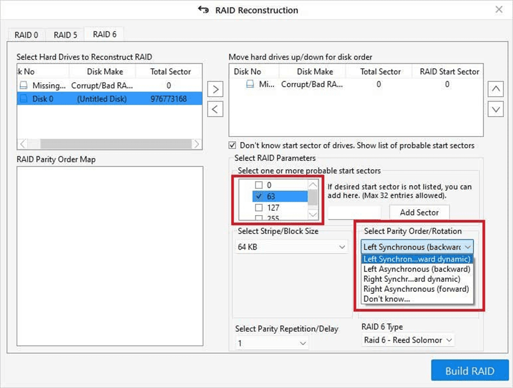Click the Disk 0 drive icon

pyautogui.click(x=24, y=99)
